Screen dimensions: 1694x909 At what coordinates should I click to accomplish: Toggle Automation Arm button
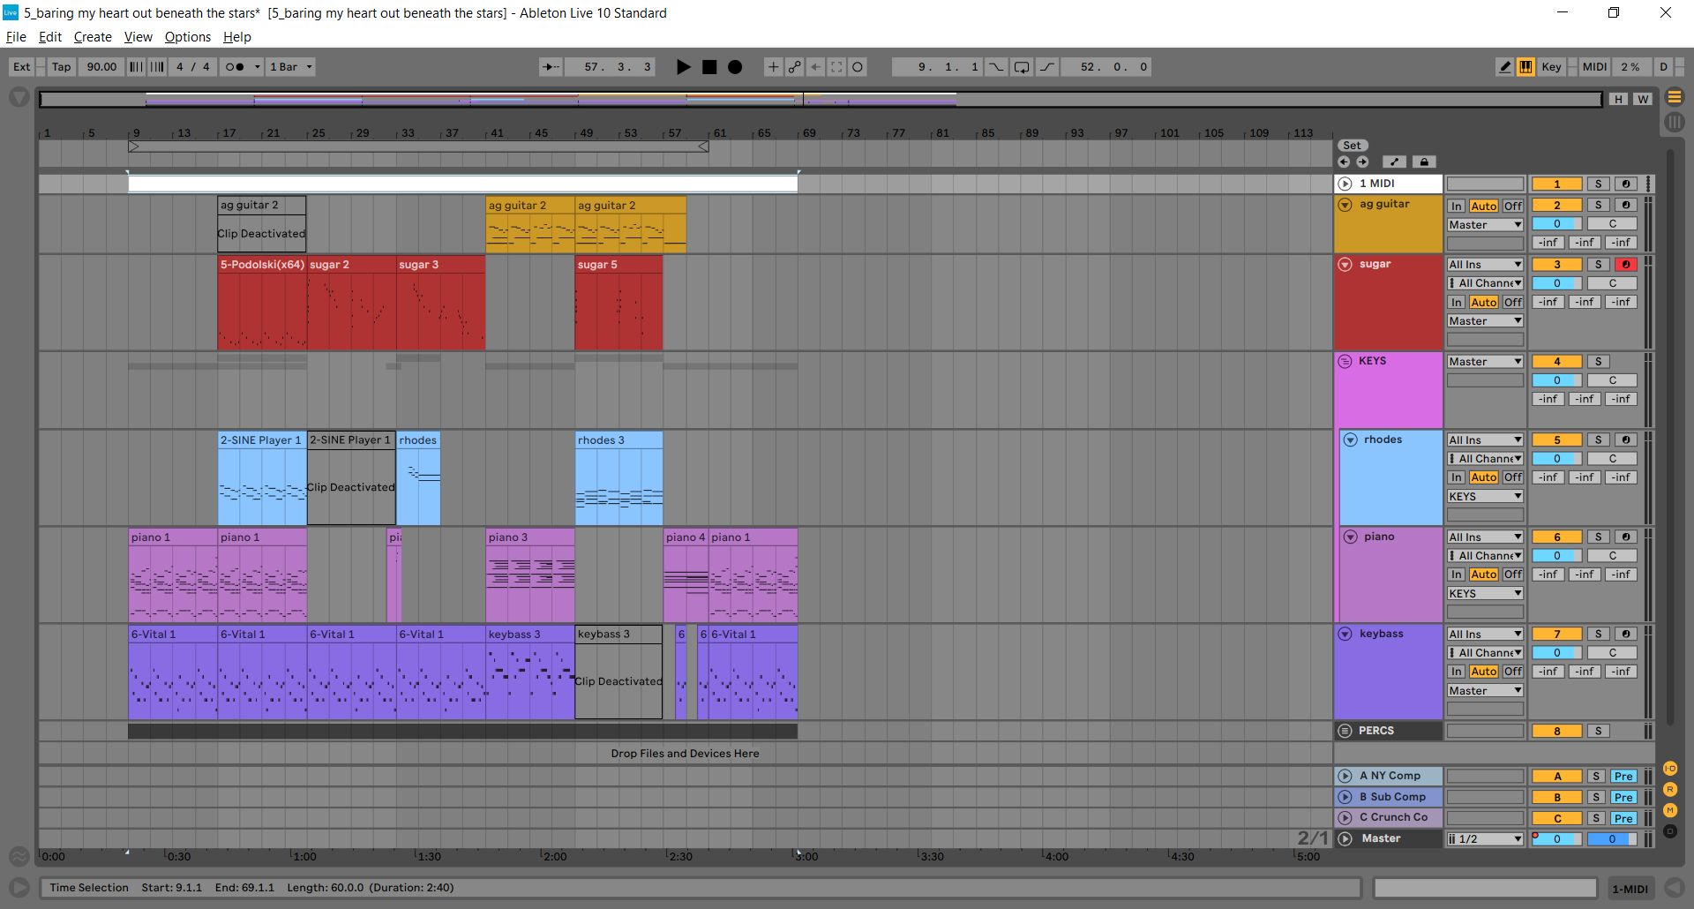[795, 67]
